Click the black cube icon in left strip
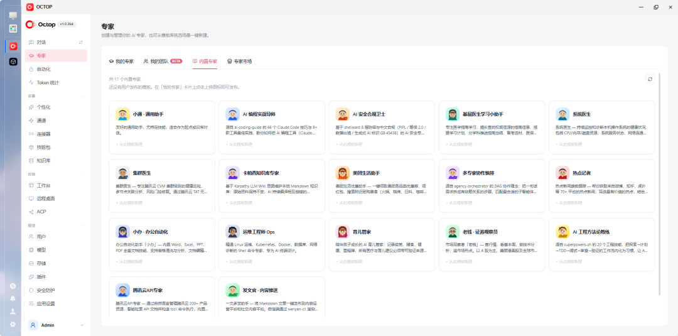 [x=13, y=62]
